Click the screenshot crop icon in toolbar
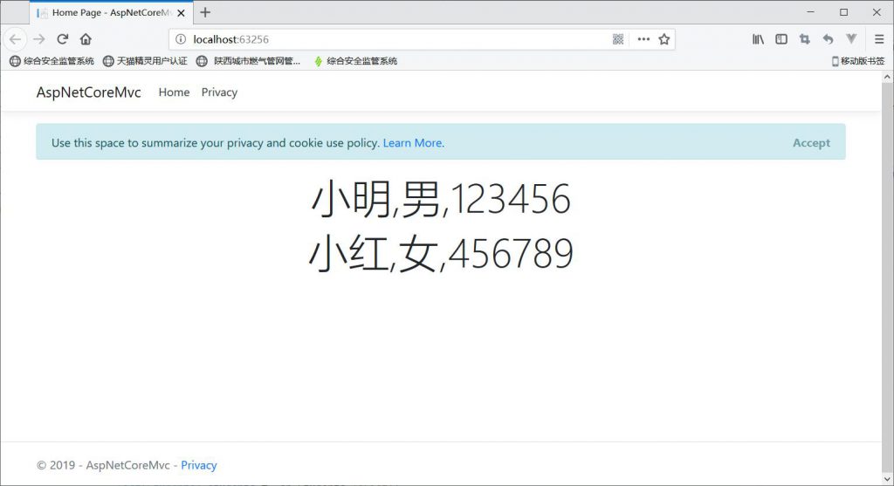894x486 pixels. [805, 39]
